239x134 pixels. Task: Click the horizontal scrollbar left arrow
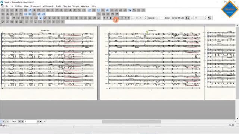pos(45,122)
